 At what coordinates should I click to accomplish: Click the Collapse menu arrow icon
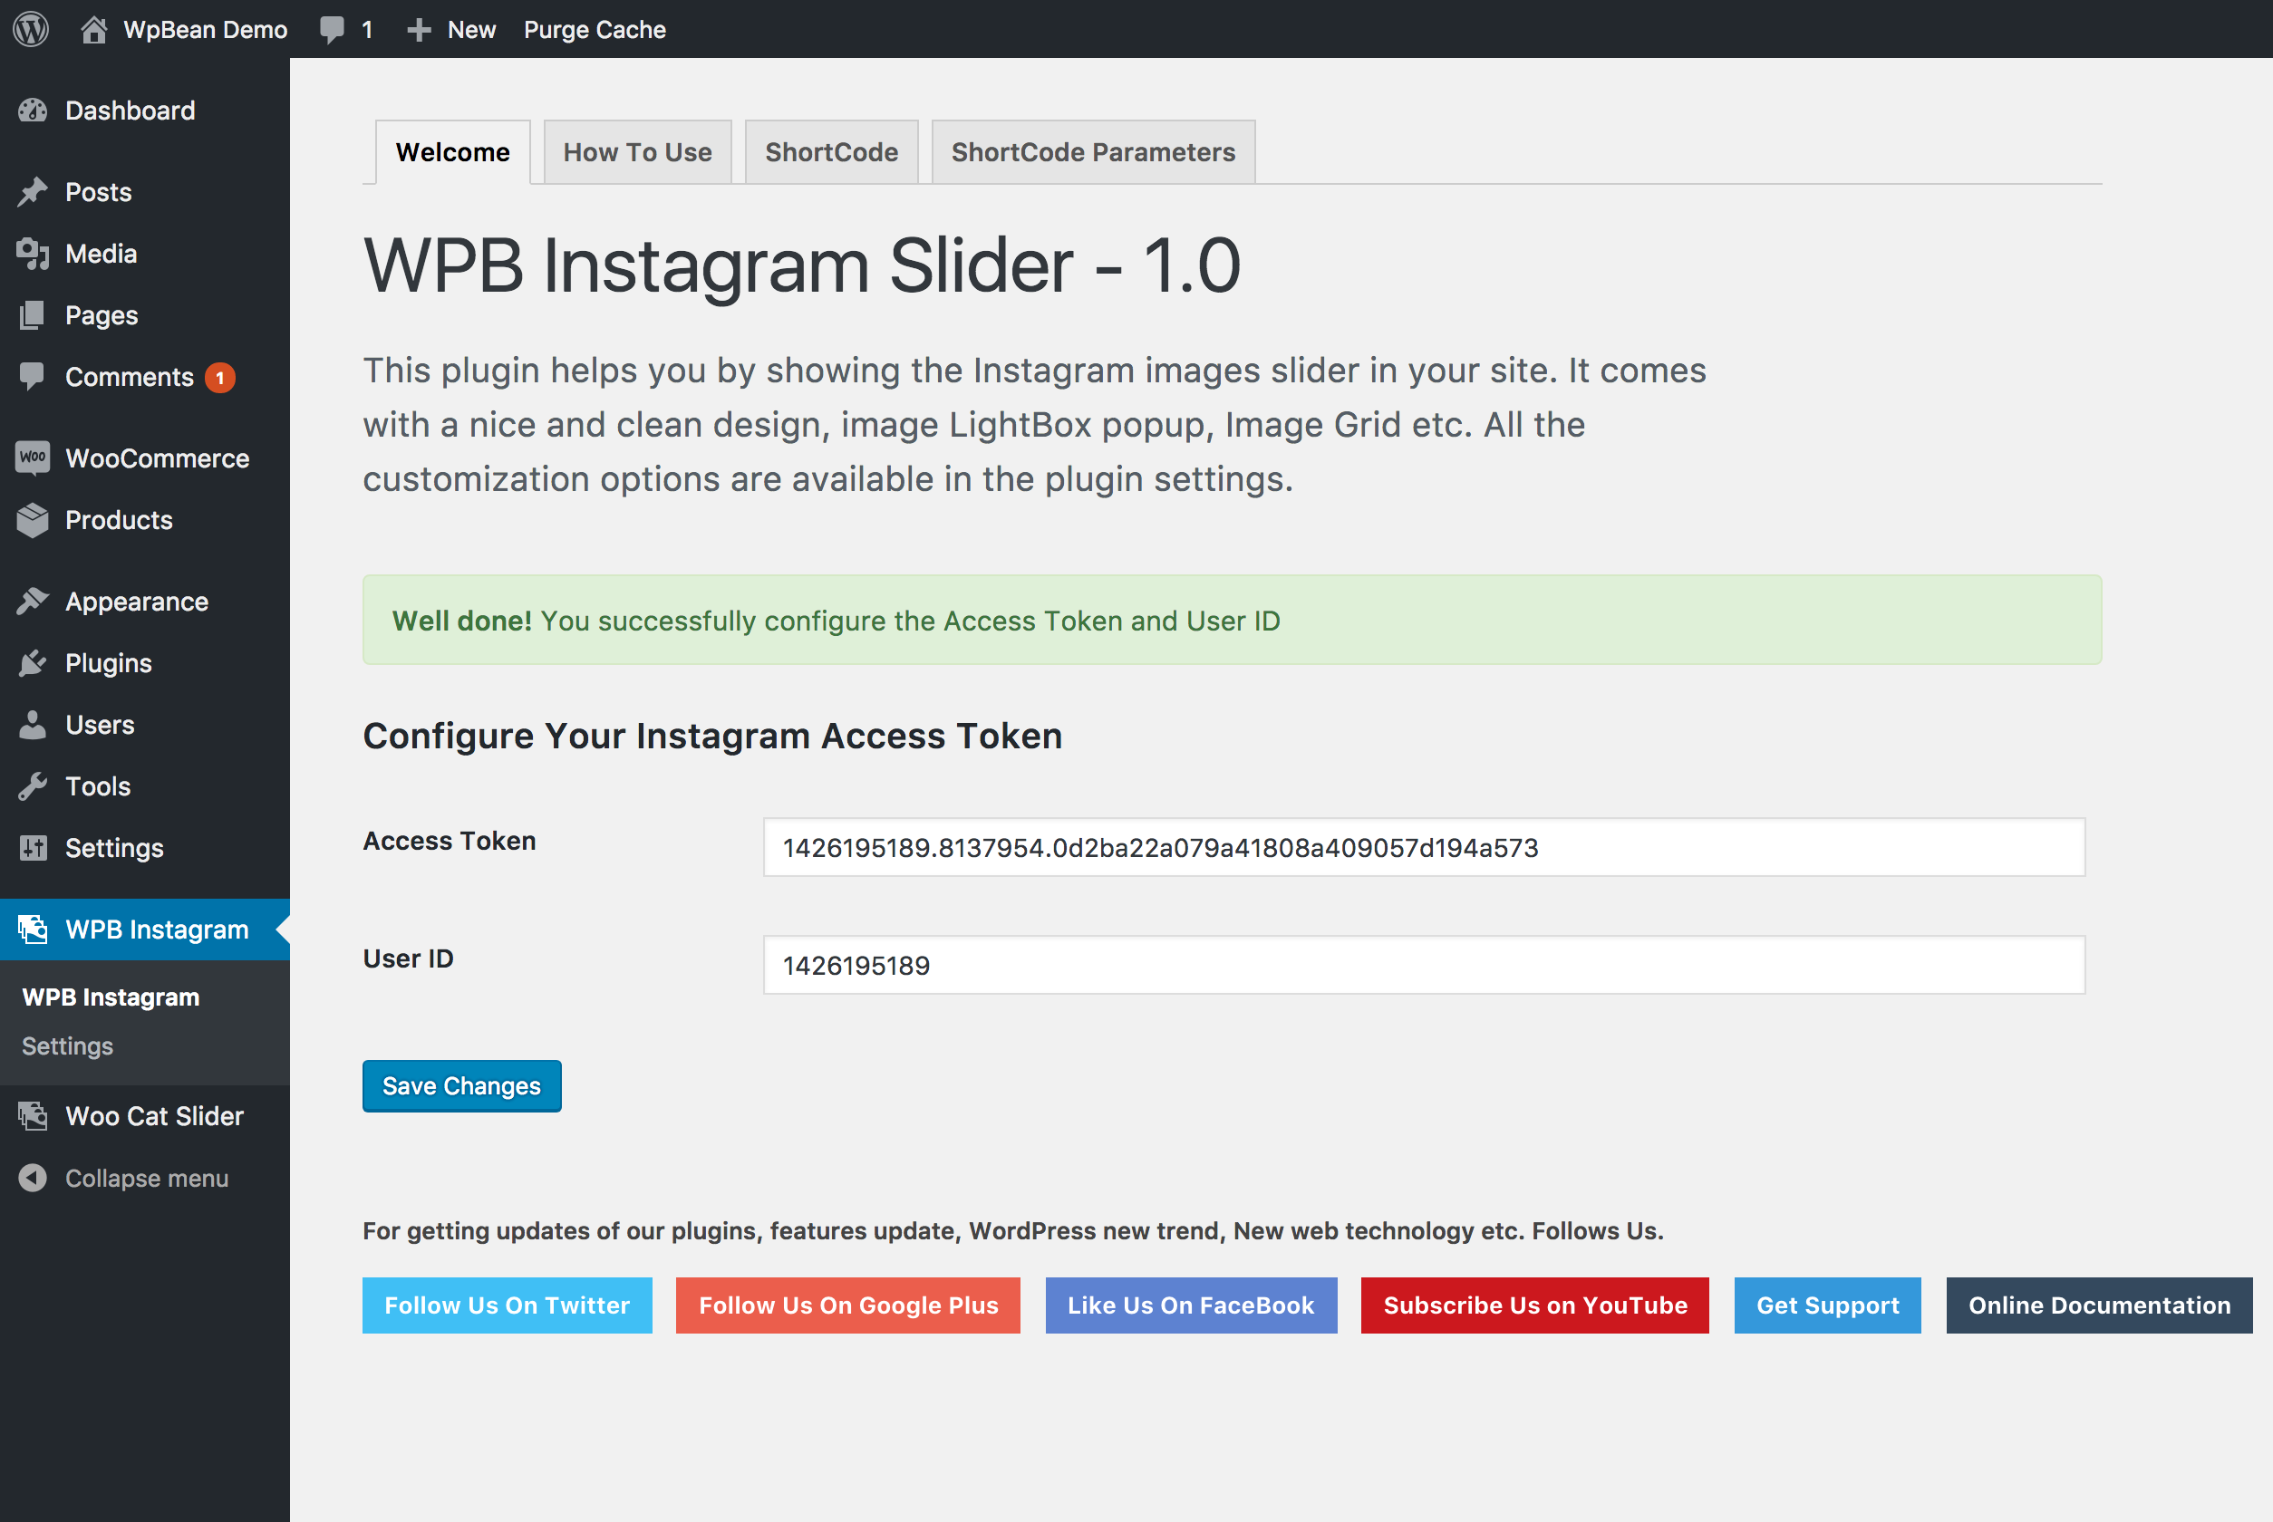click(32, 1178)
